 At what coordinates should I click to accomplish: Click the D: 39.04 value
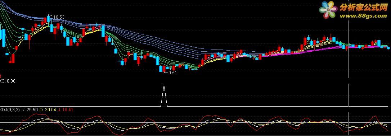click(x=48, y=109)
